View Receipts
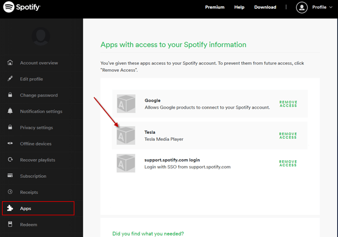This screenshot has width=338, height=237. click(29, 192)
